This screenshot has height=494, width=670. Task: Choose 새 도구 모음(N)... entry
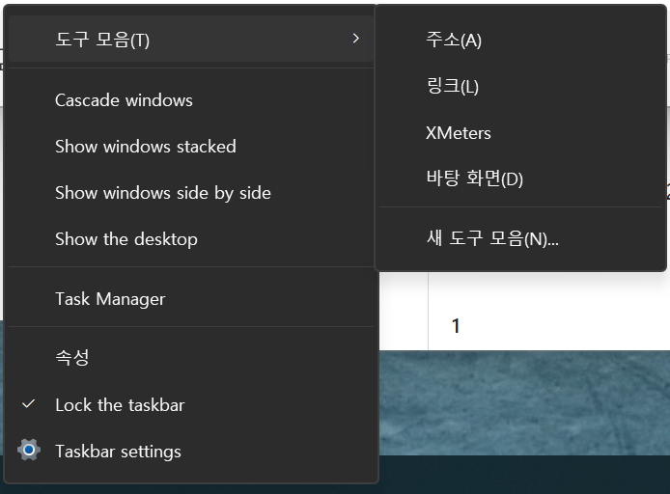coord(520,238)
